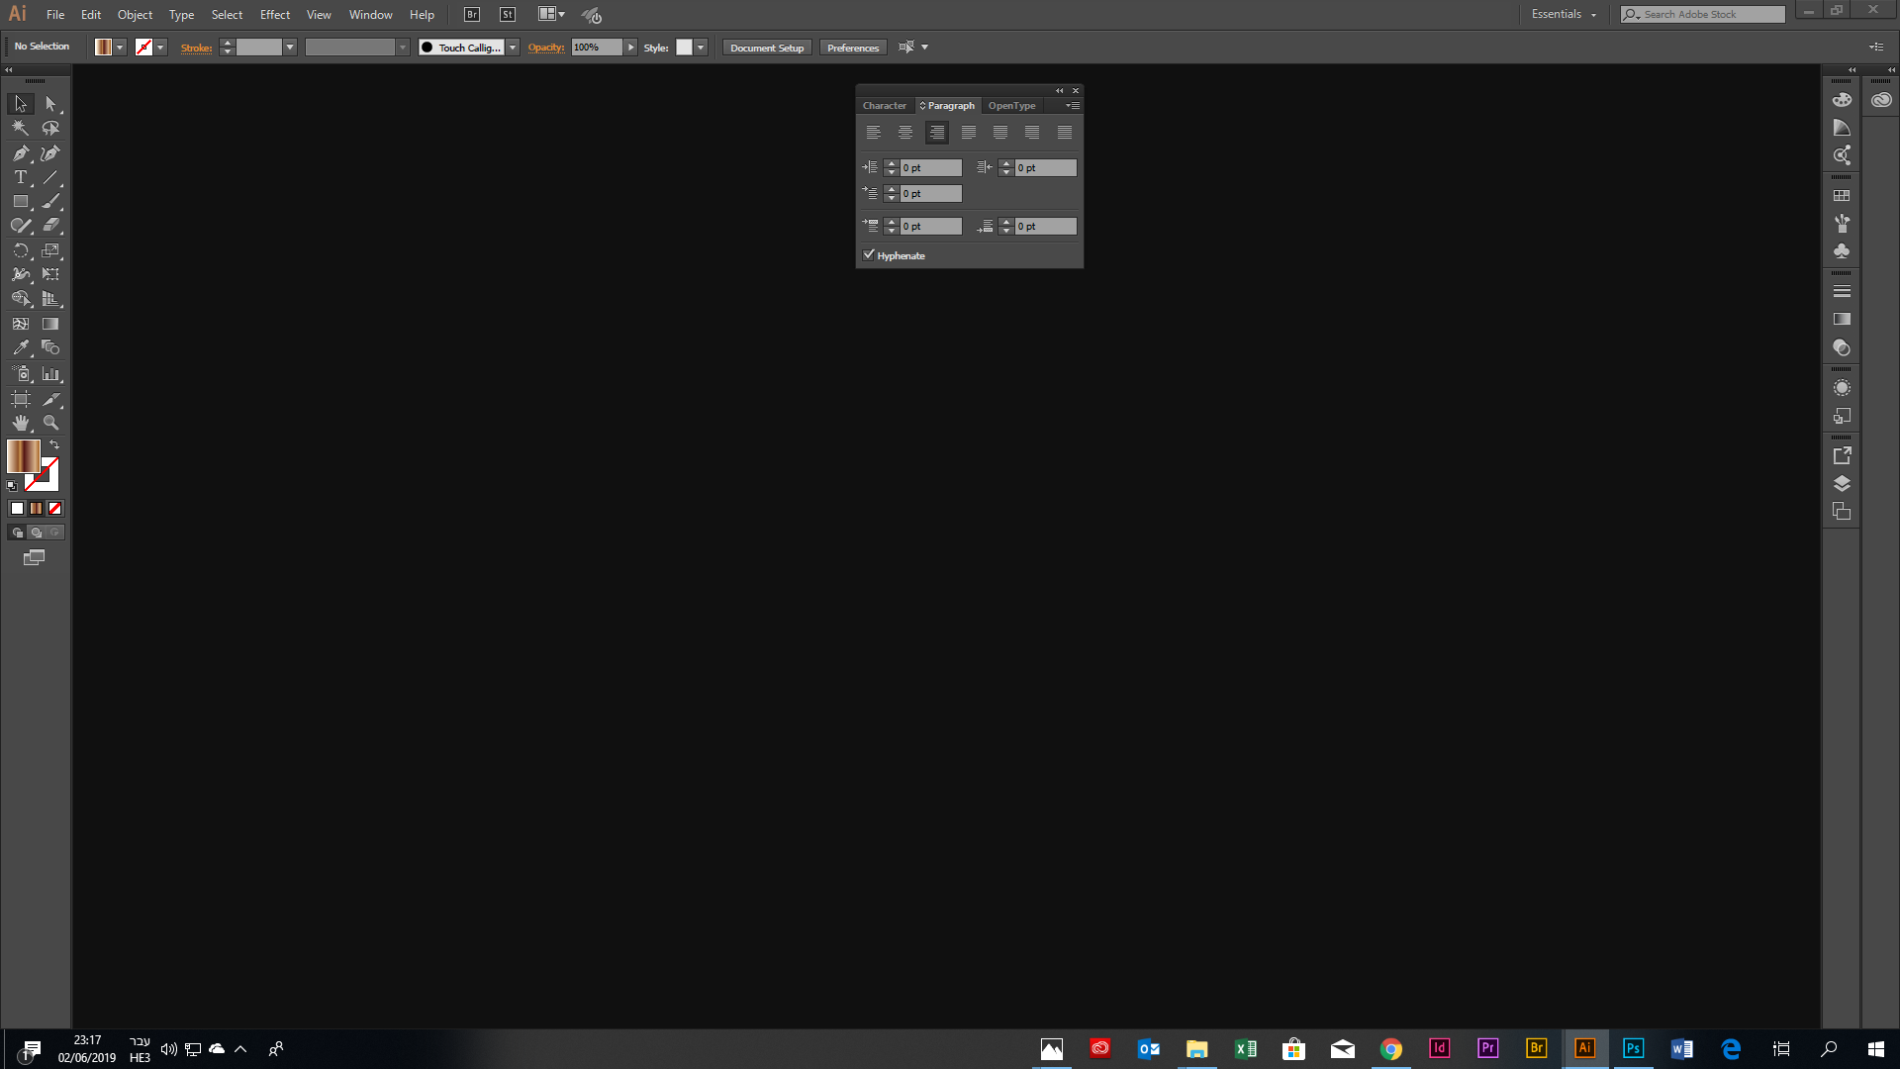Open the stroke weight dropdown
Image resolution: width=1900 pixels, height=1069 pixels.
[289, 47]
